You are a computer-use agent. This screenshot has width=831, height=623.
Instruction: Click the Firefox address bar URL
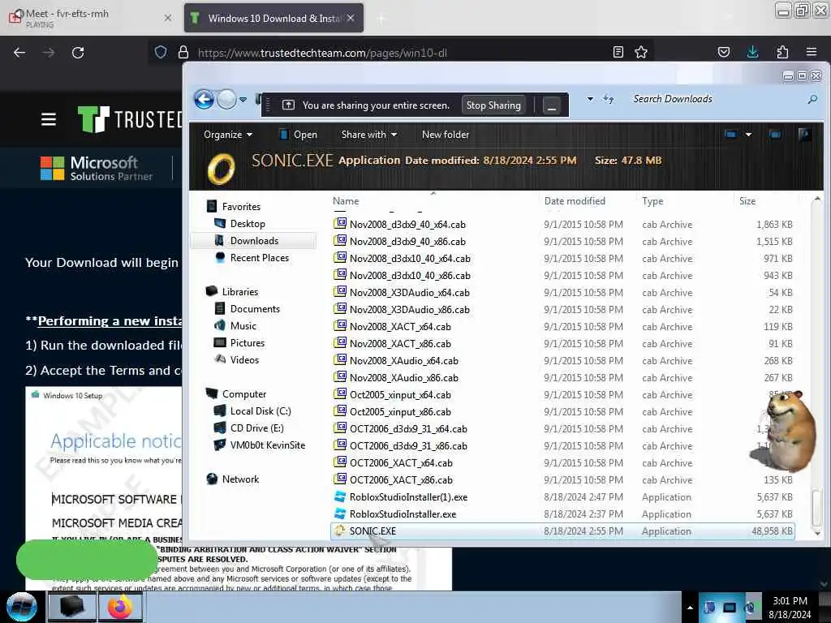(x=322, y=53)
